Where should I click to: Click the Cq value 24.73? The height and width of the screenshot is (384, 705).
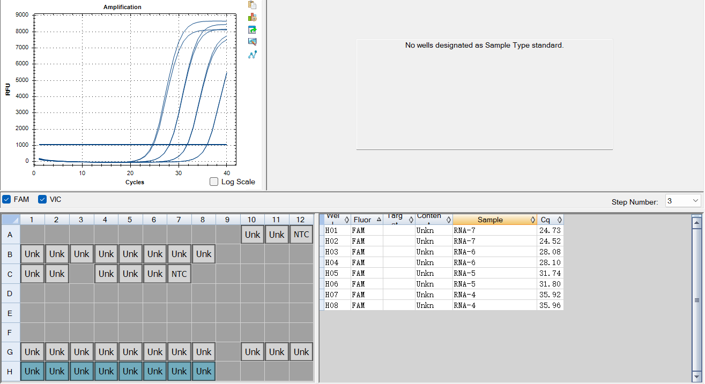click(x=550, y=230)
